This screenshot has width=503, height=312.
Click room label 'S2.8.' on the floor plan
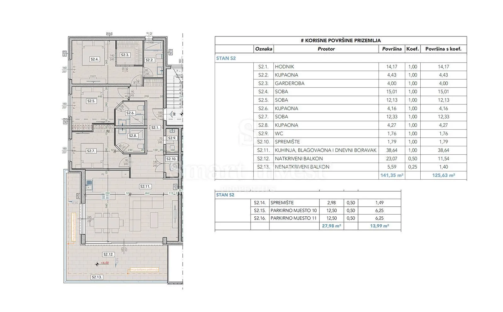133,136
